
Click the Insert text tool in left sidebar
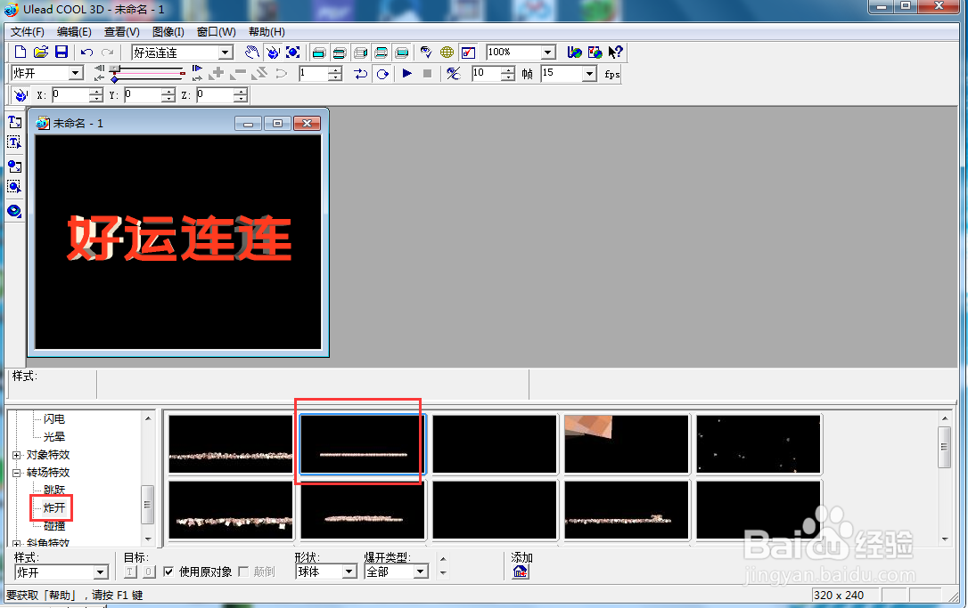[x=14, y=122]
